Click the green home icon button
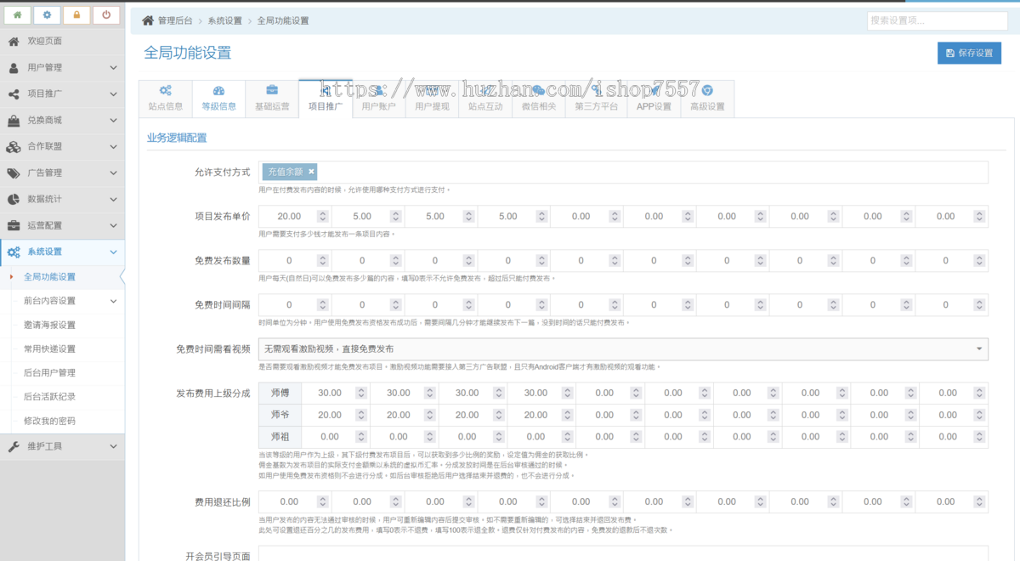This screenshot has height=561, width=1020. click(x=18, y=14)
